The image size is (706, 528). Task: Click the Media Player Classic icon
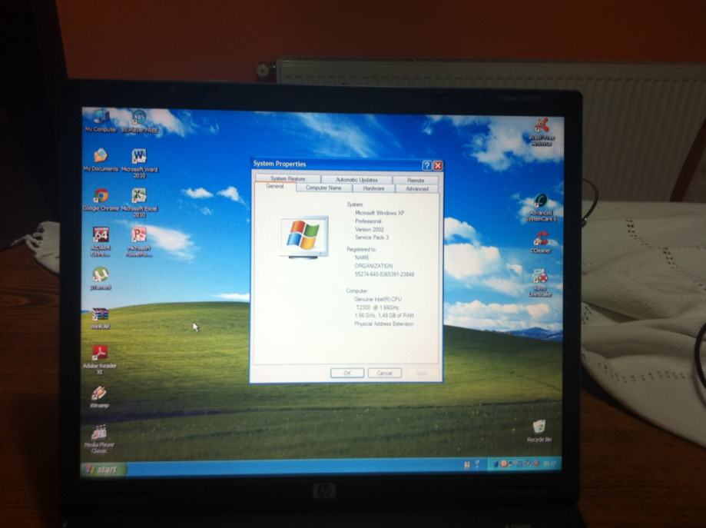pos(99,440)
